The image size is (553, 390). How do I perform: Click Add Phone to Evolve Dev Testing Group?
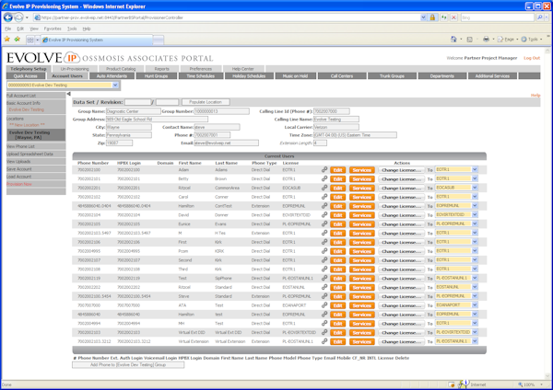(x=128, y=364)
